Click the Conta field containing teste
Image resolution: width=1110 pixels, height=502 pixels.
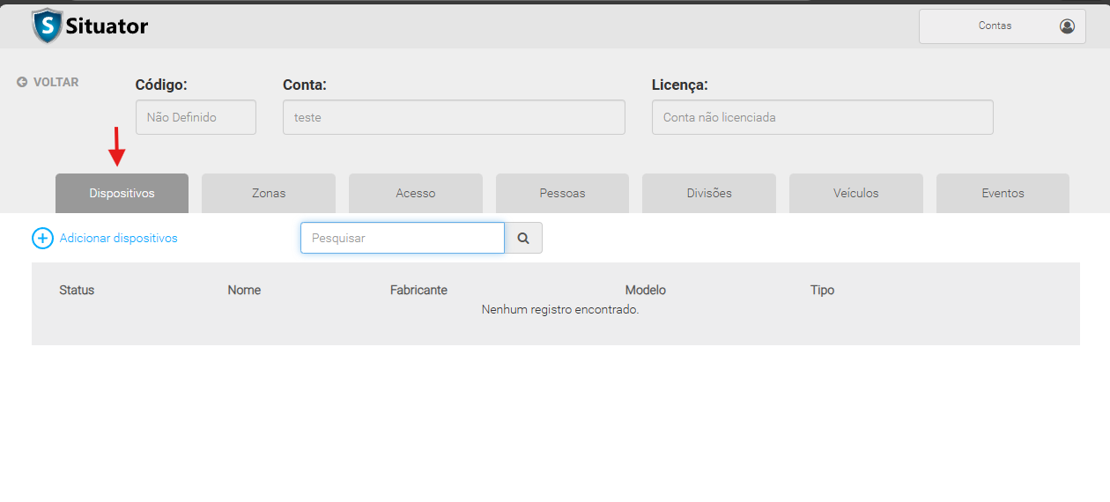click(x=454, y=117)
